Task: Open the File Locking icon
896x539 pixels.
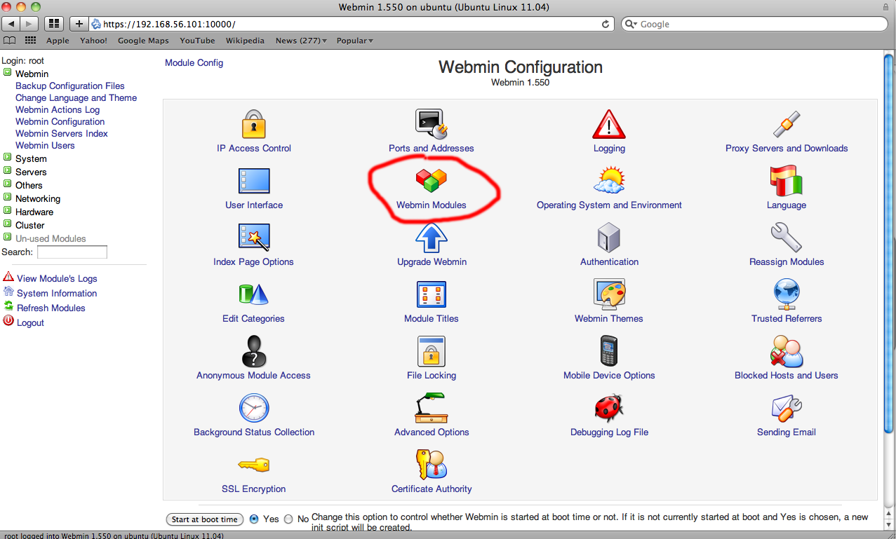Action: (x=432, y=351)
